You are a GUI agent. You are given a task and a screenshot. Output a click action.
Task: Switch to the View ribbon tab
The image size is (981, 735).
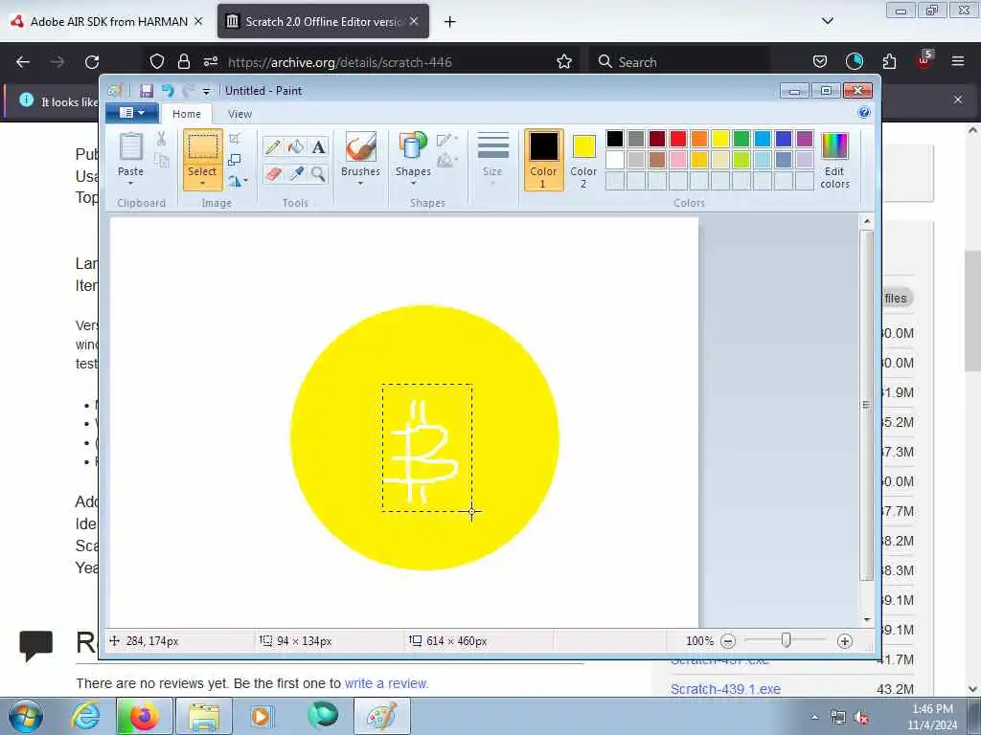[240, 114]
